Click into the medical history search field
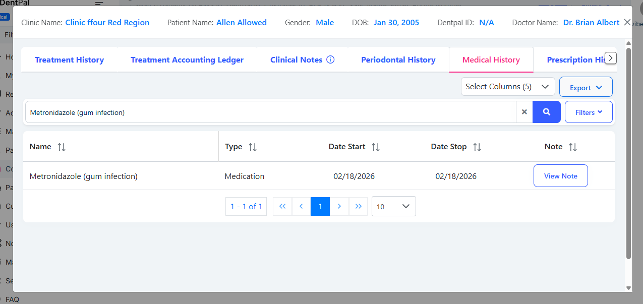Image resolution: width=643 pixels, height=304 pixels. coord(270,112)
